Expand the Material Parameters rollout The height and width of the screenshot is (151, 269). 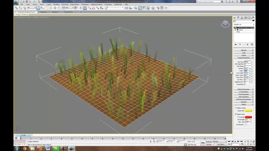point(244,89)
